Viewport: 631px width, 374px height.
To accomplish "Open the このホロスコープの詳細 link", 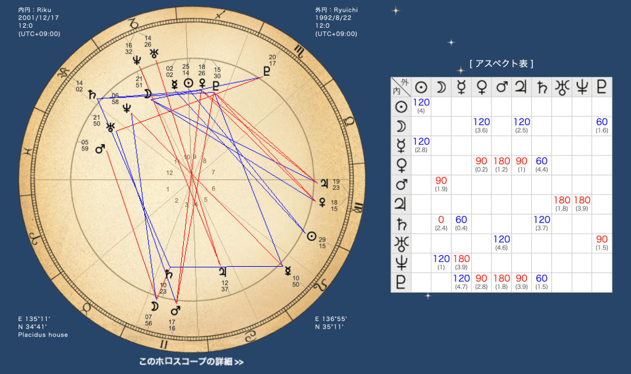I will click(x=191, y=362).
